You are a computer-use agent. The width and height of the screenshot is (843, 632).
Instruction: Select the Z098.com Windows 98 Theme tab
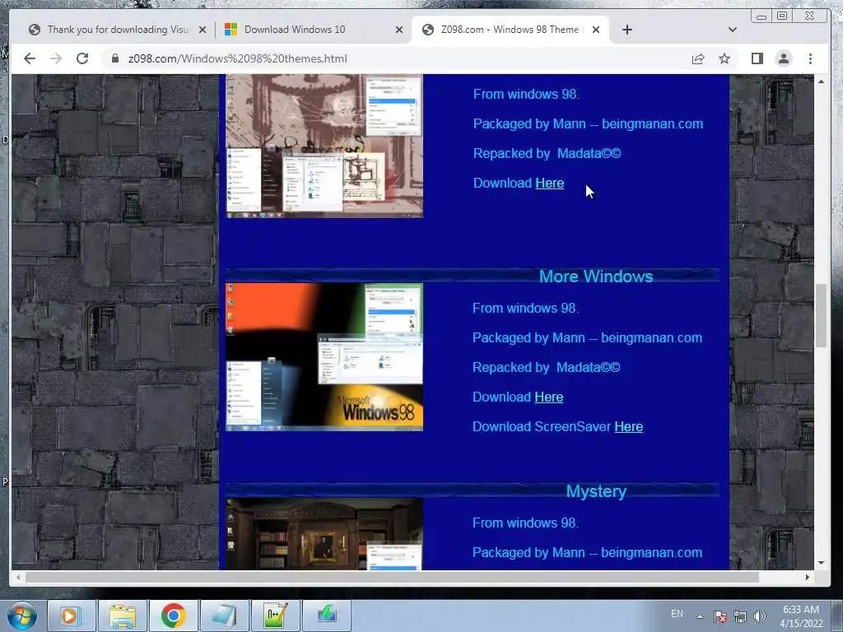(510, 30)
